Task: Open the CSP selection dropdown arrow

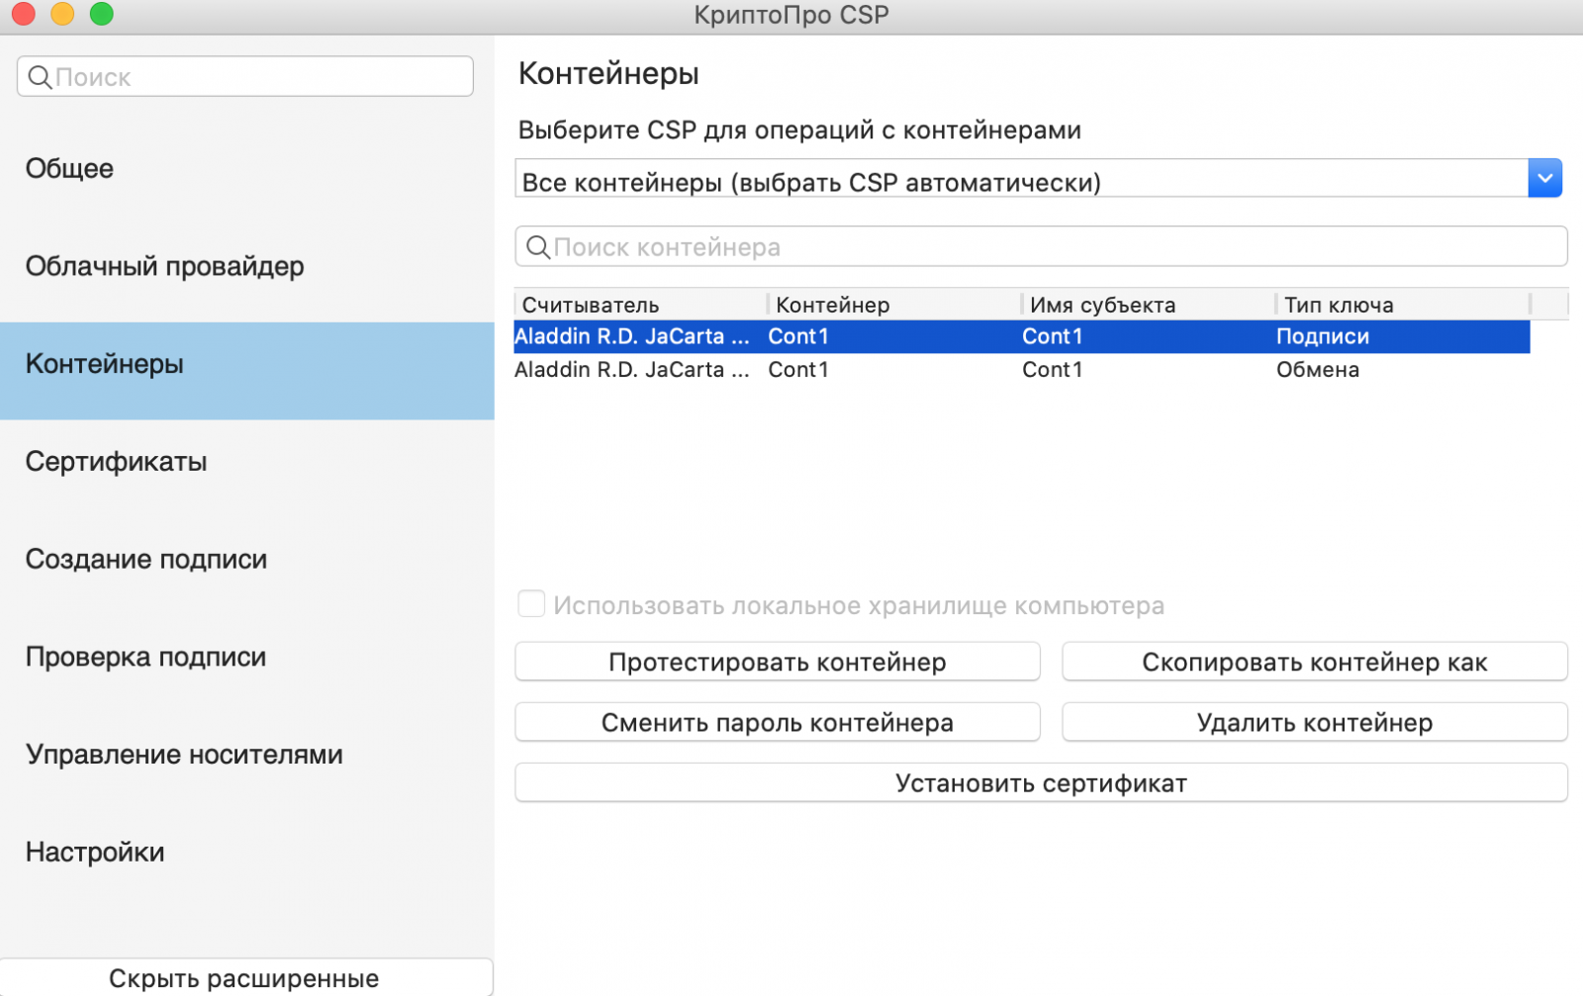Action: tap(1544, 179)
